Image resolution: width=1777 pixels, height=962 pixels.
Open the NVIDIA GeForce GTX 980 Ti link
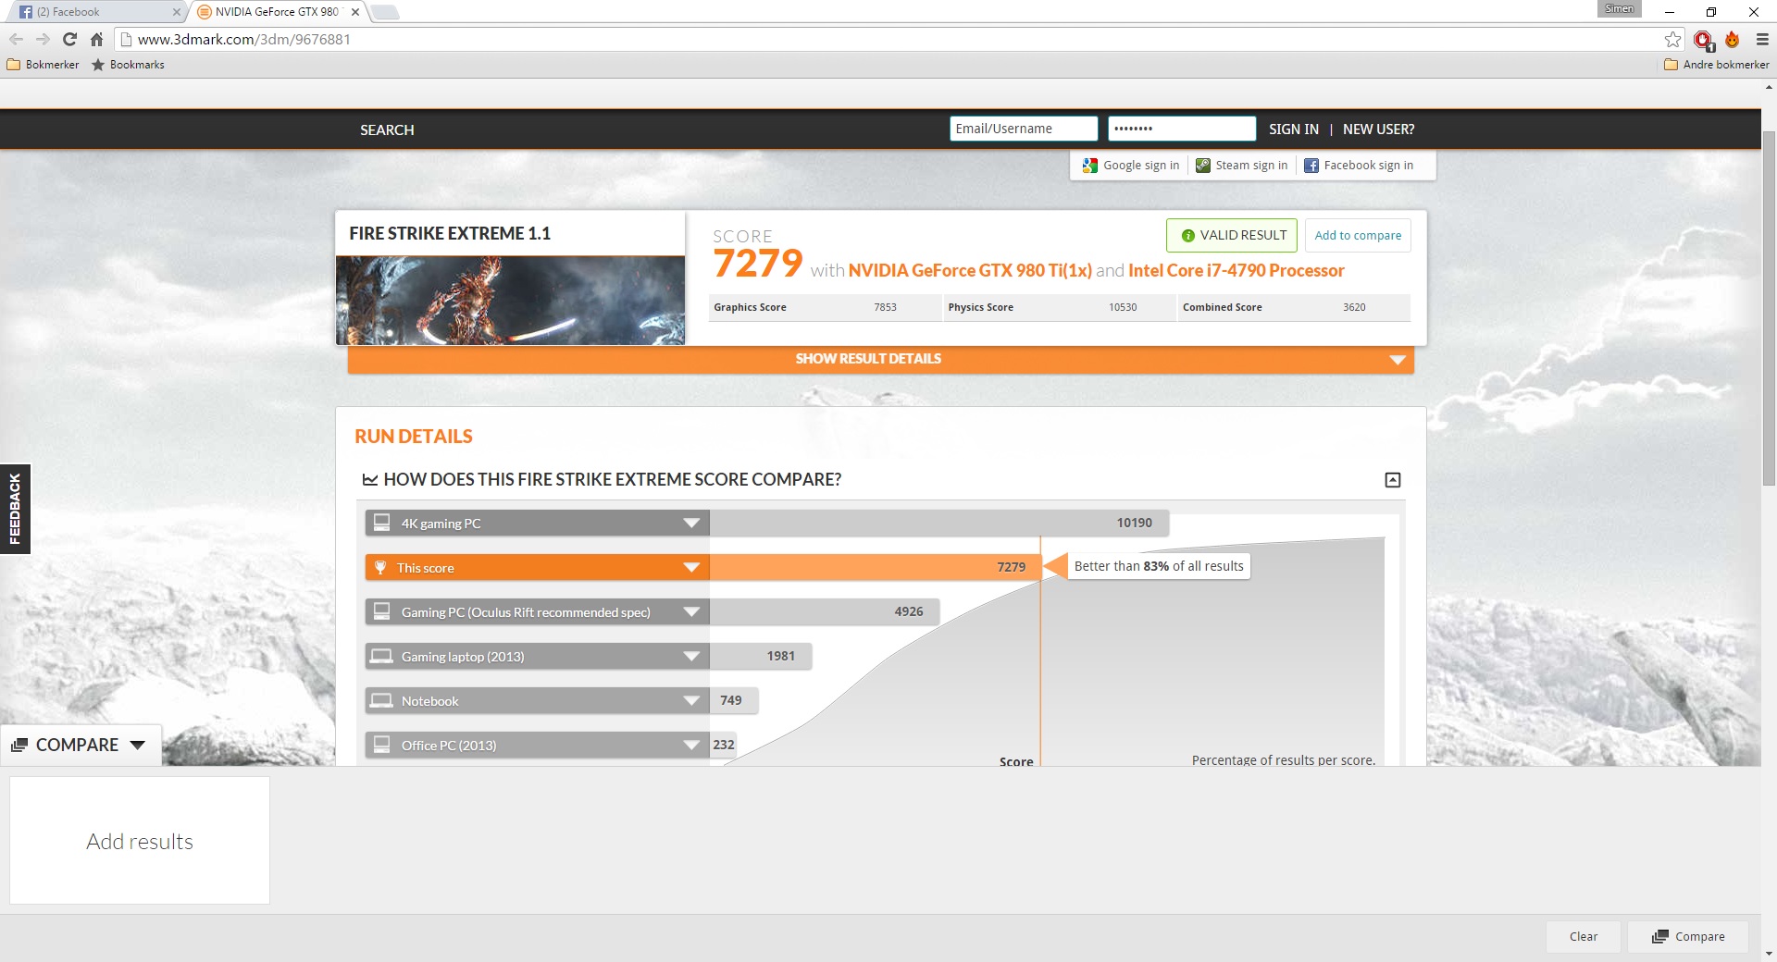click(970, 270)
